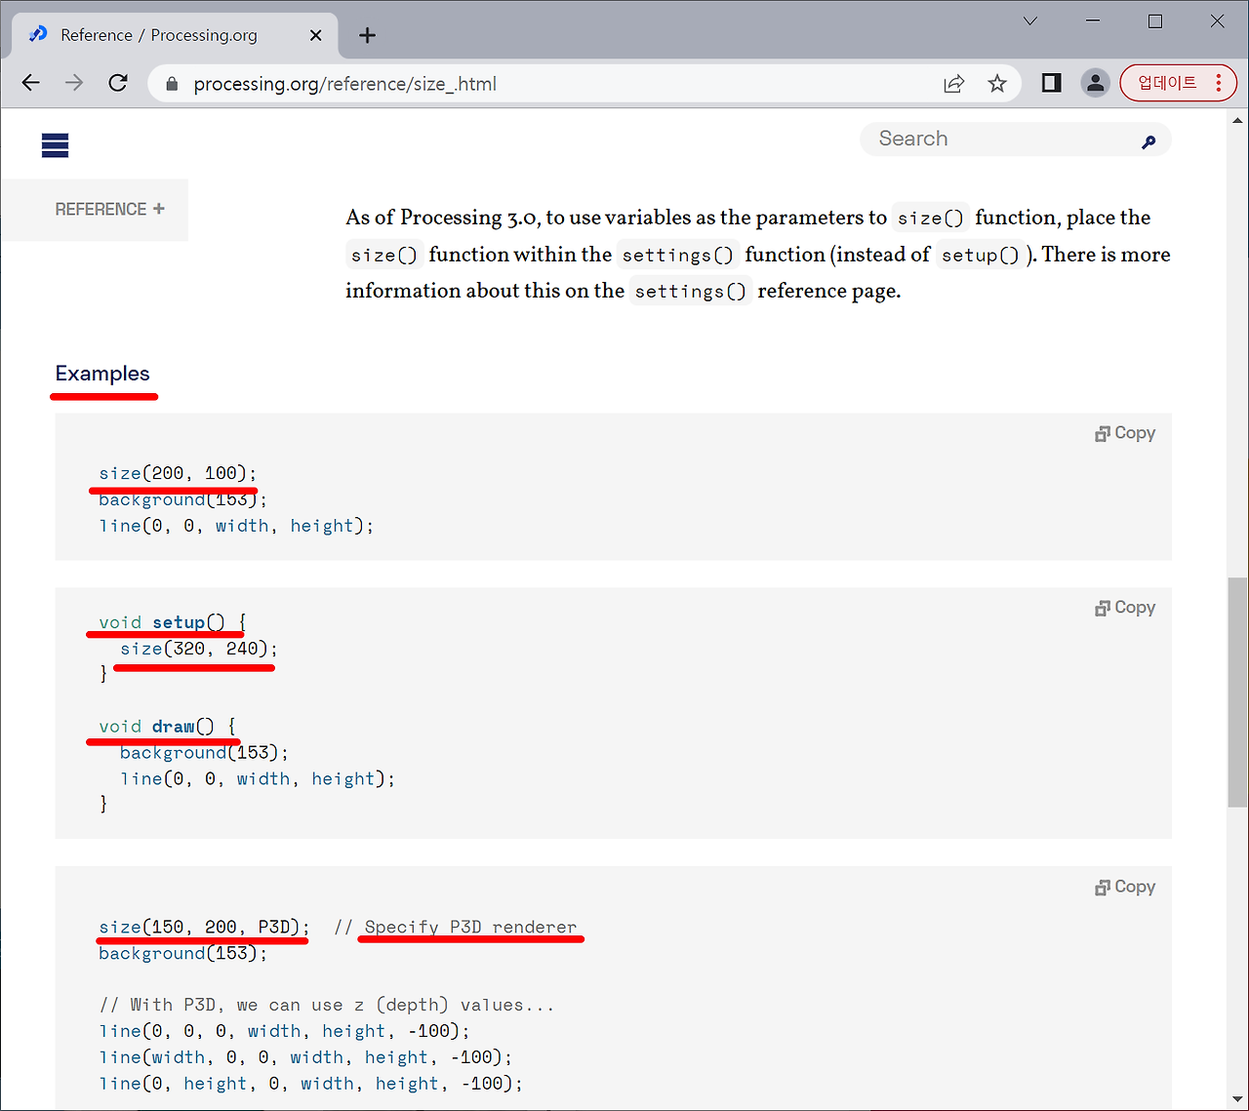Open Chrome three-dot menu
The image size is (1249, 1111).
point(1219,83)
